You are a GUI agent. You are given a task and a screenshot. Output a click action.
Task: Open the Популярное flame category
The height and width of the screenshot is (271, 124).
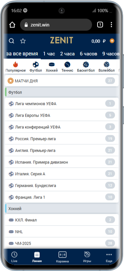[x=15, y=67]
